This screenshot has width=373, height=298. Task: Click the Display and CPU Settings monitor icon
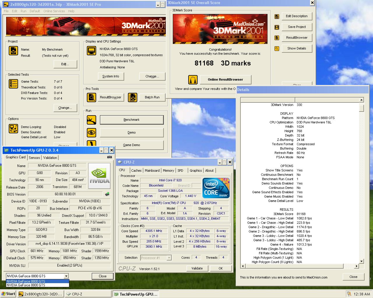coord(92,51)
